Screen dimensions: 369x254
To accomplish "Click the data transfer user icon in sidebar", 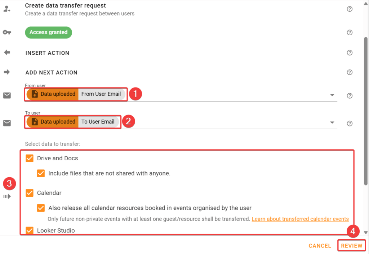I will (6, 9).
